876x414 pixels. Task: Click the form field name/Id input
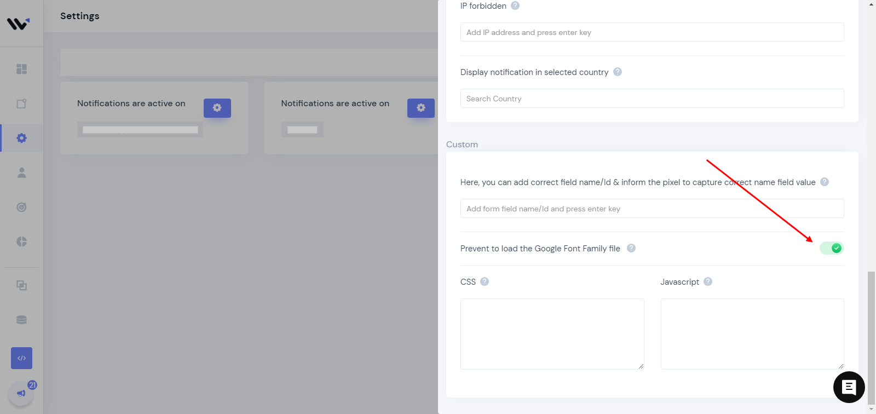coord(652,209)
